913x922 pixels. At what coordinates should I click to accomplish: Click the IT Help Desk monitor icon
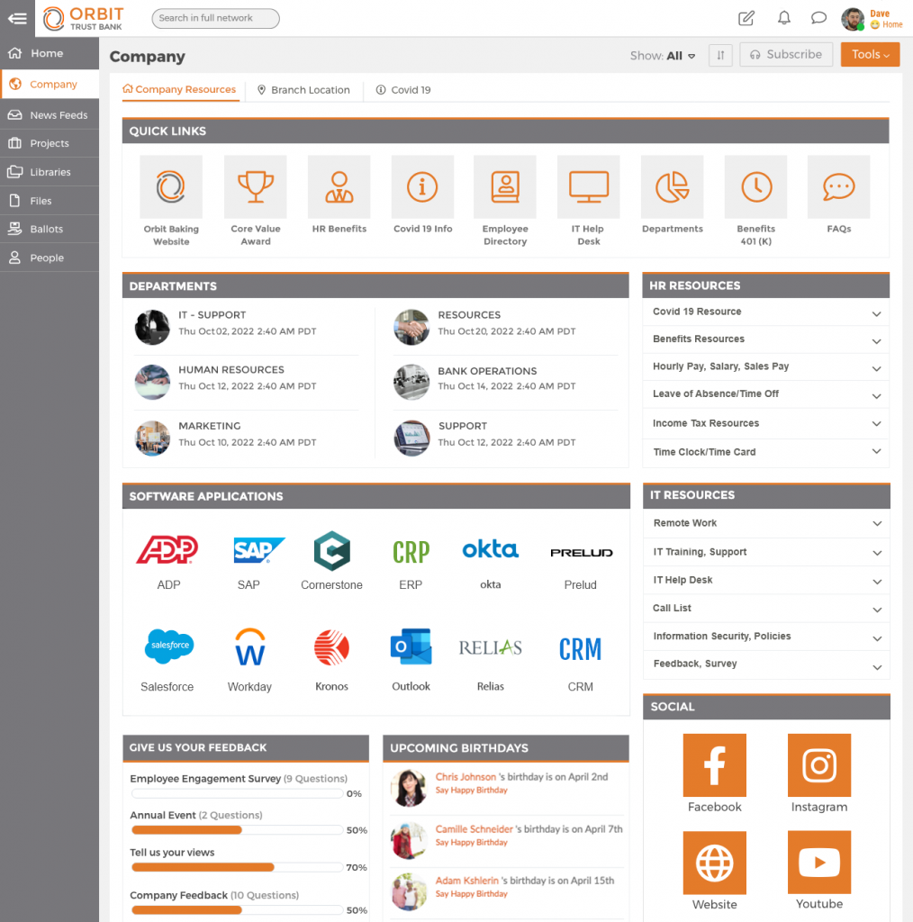click(x=588, y=186)
